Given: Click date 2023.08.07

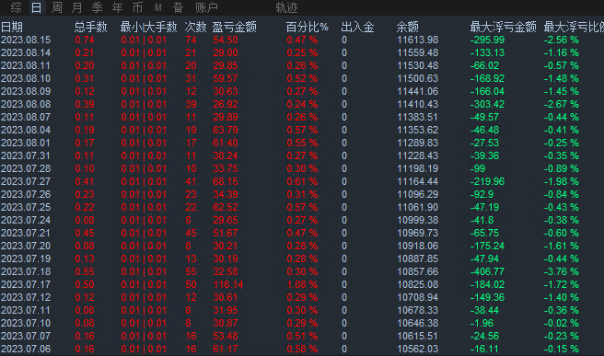Looking at the screenshot, I should [x=26, y=118].
